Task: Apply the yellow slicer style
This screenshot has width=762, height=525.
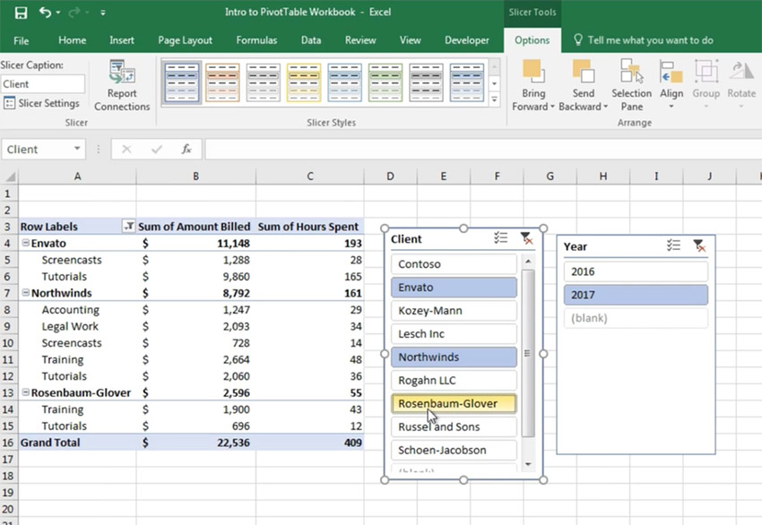Action: coord(304,82)
